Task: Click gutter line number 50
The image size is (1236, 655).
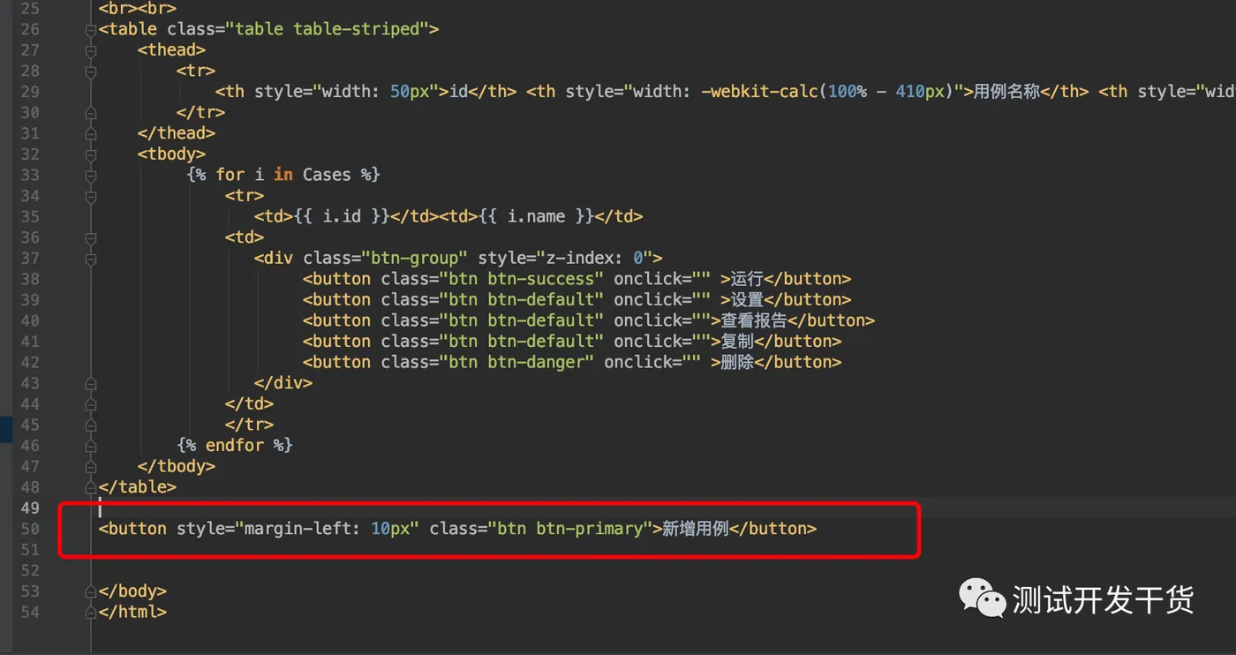Action: [30, 529]
